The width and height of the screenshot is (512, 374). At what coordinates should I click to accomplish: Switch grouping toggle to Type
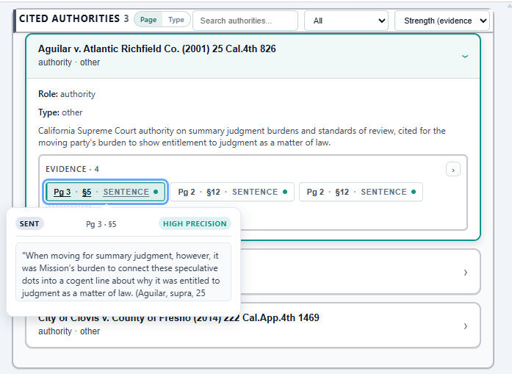pyautogui.click(x=176, y=20)
